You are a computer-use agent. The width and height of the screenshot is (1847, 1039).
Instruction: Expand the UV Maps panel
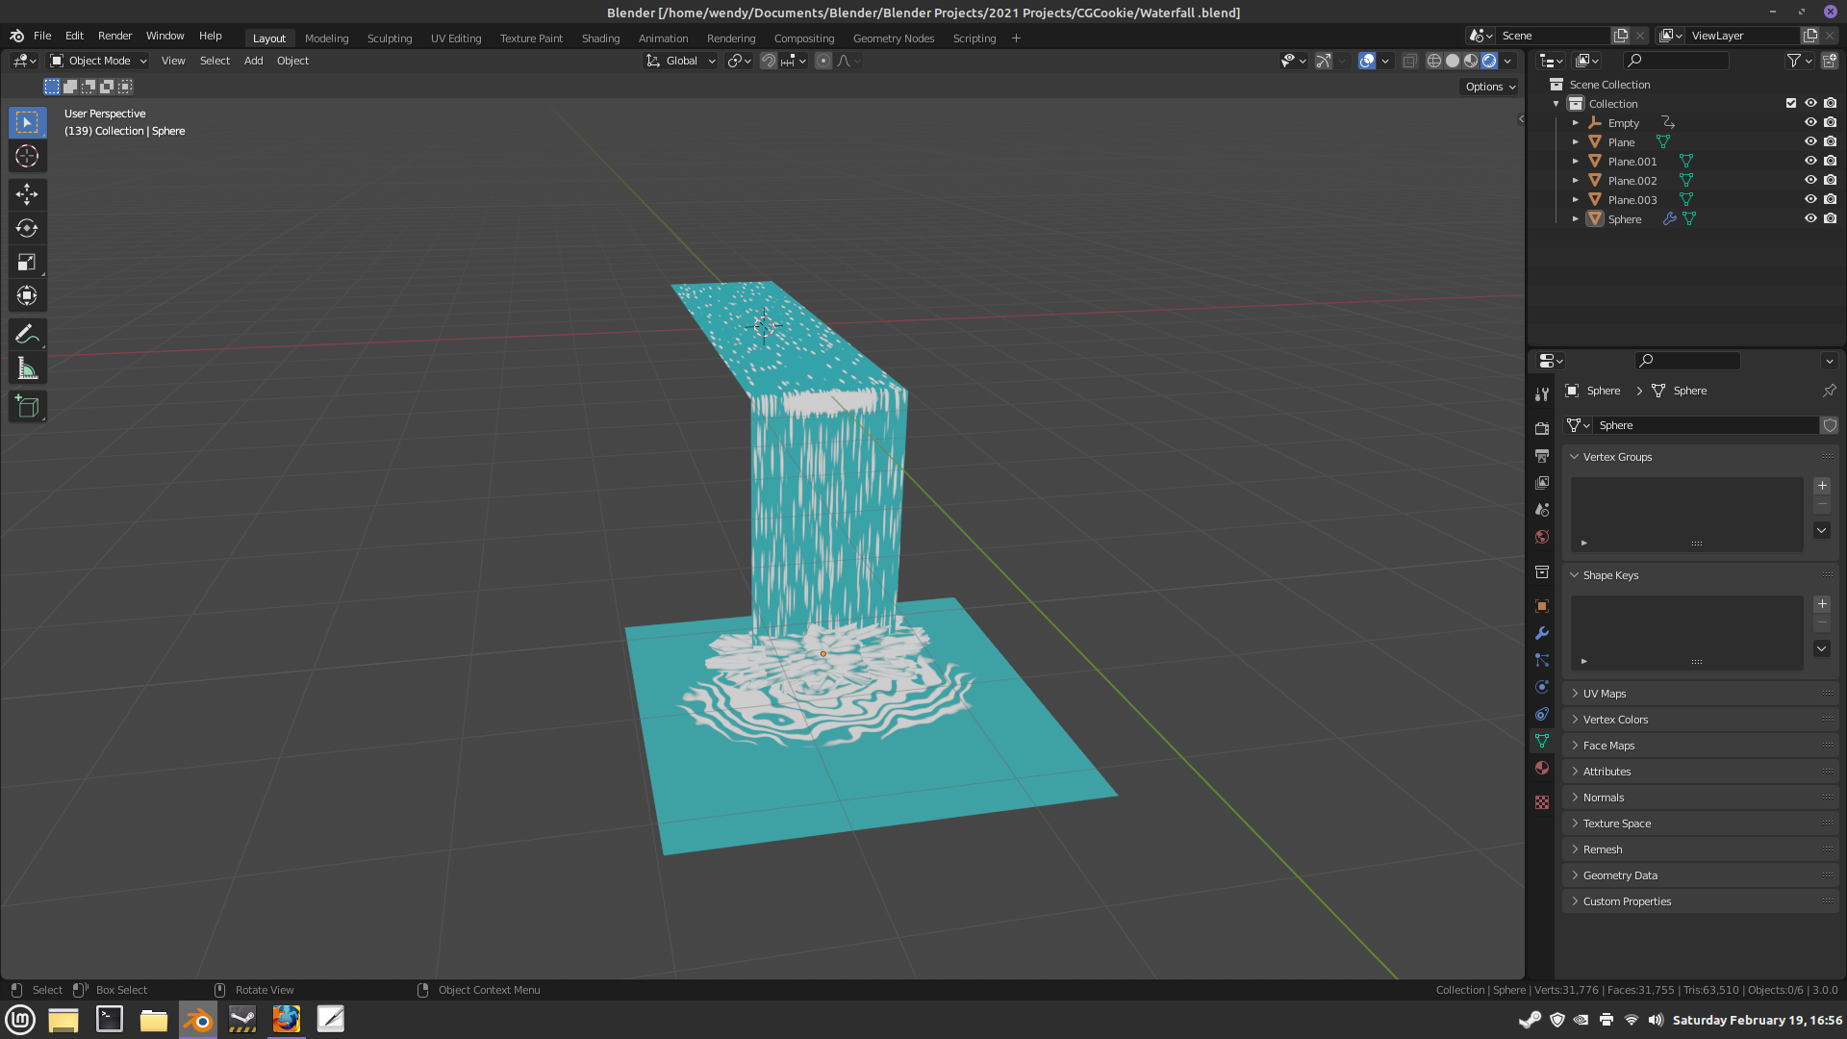[1605, 694]
